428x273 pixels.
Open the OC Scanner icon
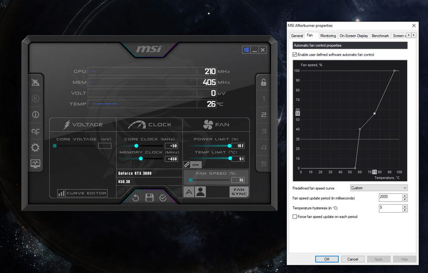35,131
